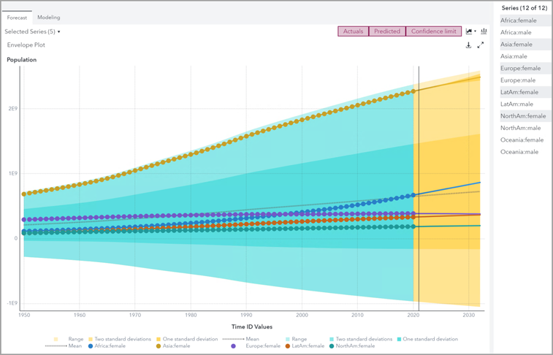Select NorthAm:female in the series list
Viewport: 553px width, 355px height.
(525, 116)
